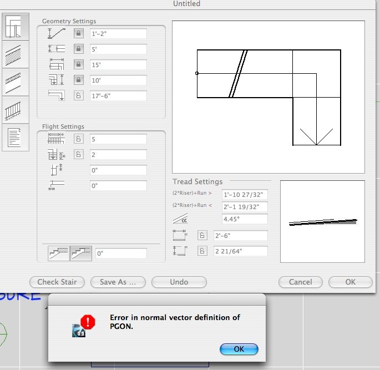Dismiss the PGON error with blue OK
Image resolution: width=380 pixels, height=370 pixels.
click(239, 349)
